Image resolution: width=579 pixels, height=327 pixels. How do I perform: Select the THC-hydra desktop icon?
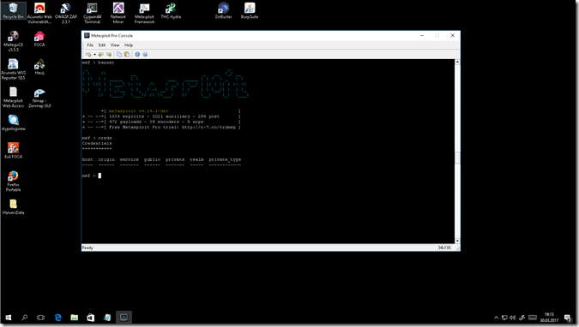[x=171, y=11]
